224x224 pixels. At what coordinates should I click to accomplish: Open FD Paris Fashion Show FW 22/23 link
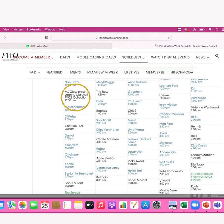coord(202,175)
